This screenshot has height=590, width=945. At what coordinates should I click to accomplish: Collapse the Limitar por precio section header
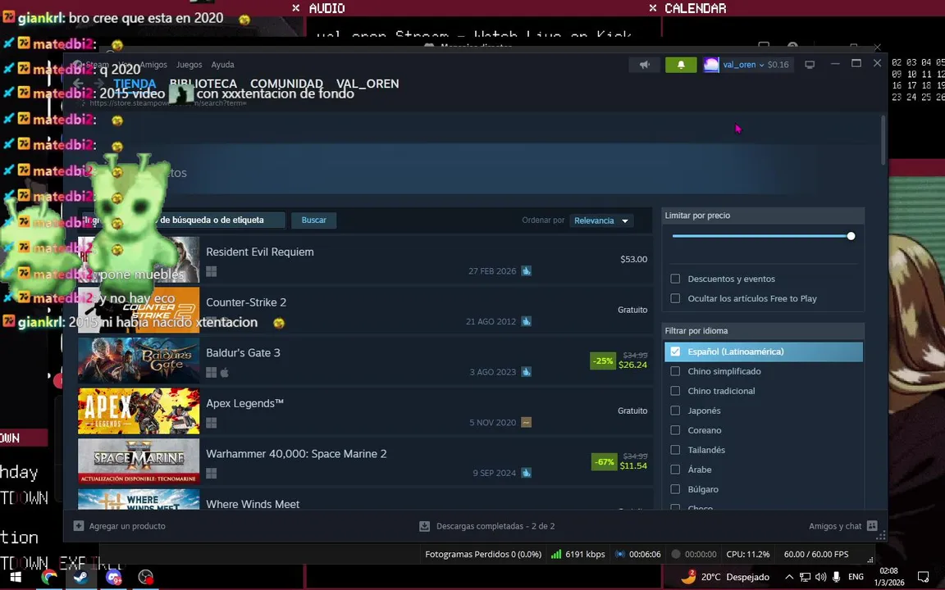click(x=763, y=216)
